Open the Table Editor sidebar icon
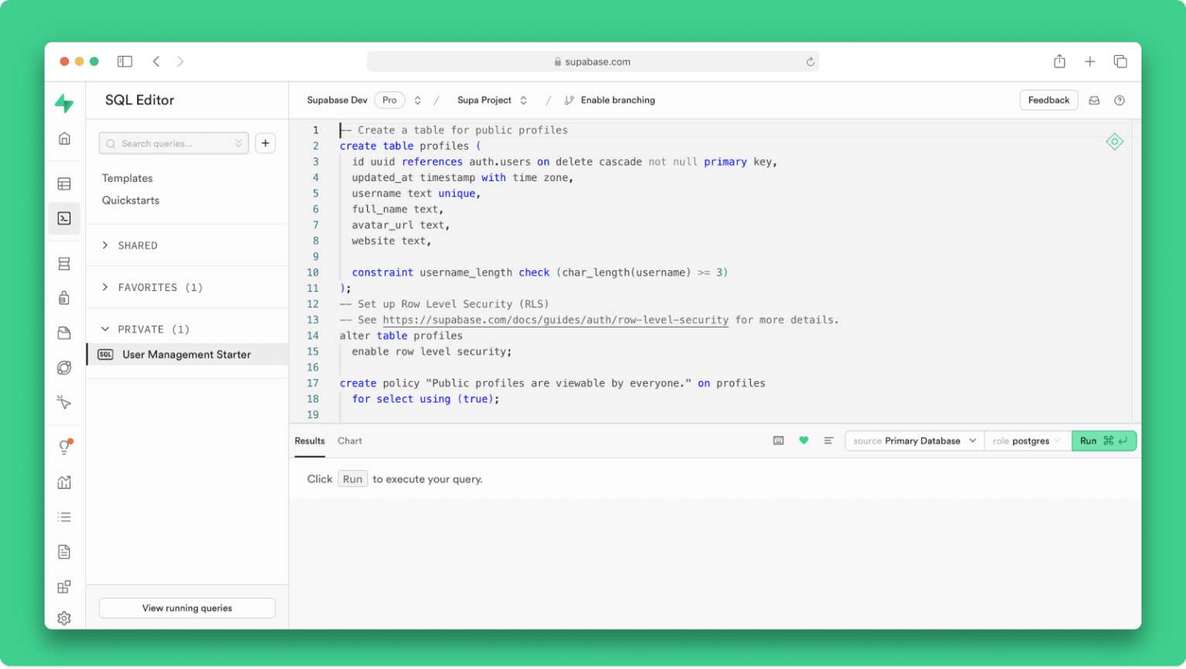 [x=64, y=184]
